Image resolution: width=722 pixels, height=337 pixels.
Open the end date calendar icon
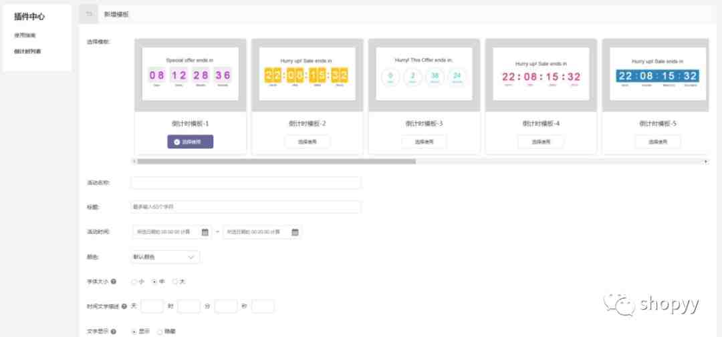(295, 232)
